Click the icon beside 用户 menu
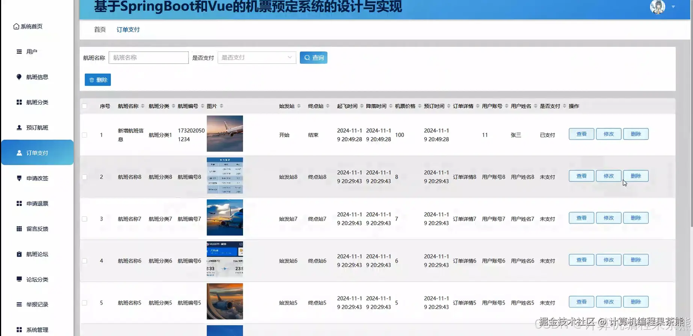 (19, 51)
